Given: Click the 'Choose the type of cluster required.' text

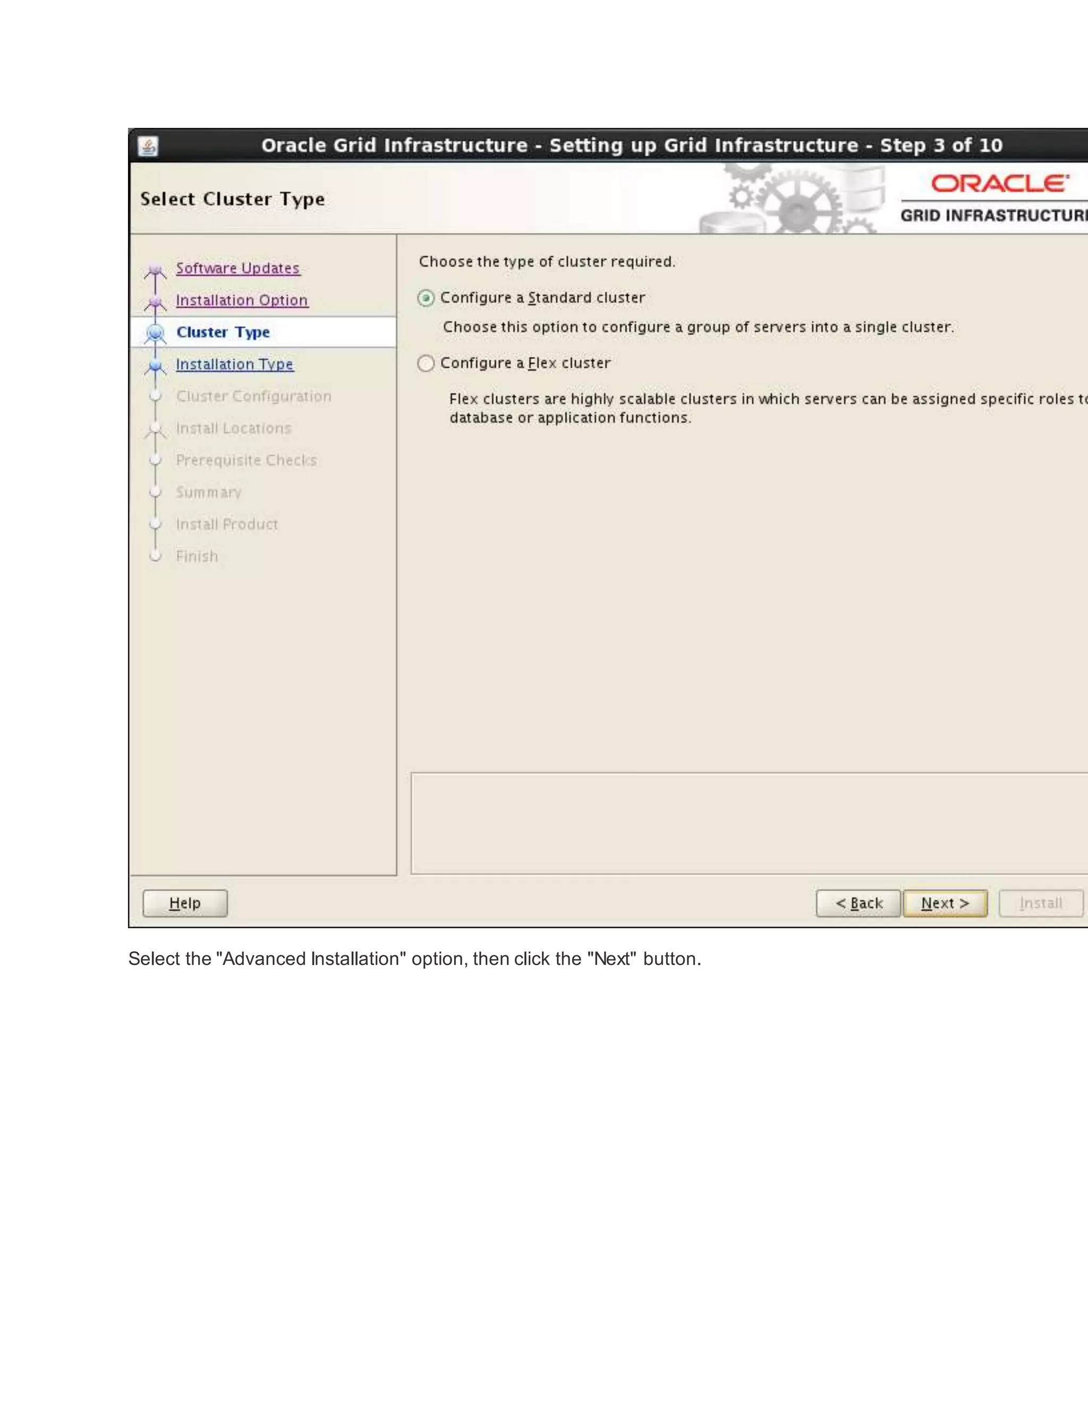Looking at the screenshot, I should pos(547,262).
